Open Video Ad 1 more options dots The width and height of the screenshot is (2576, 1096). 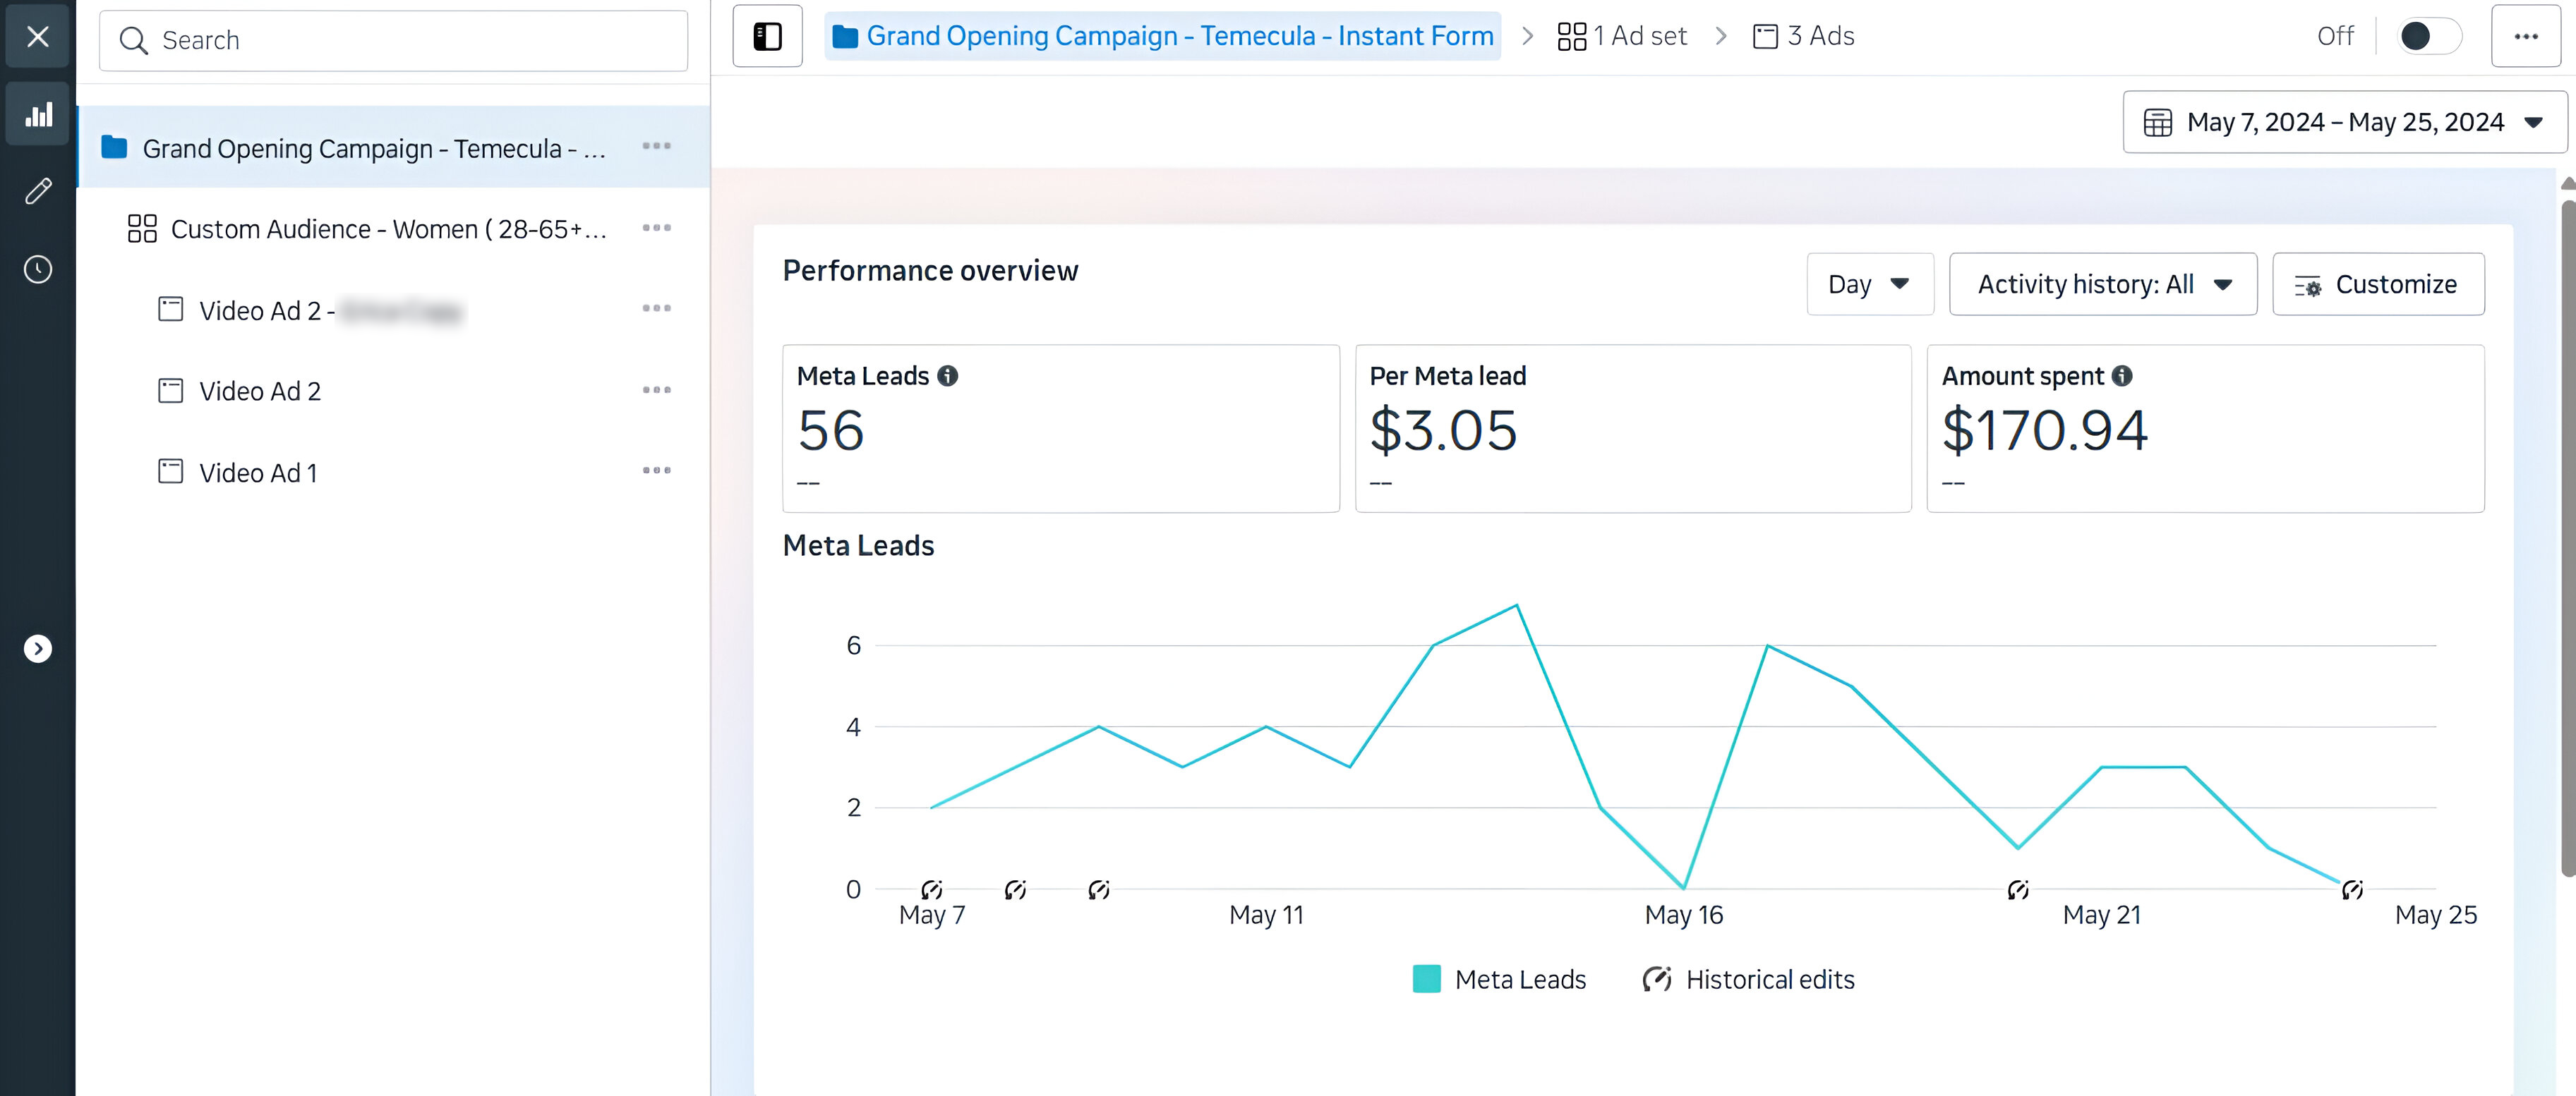pyautogui.click(x=656, y=470)
